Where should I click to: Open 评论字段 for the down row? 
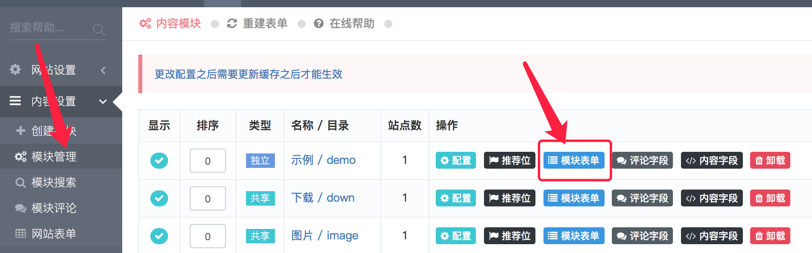click(x=642, y=198)
